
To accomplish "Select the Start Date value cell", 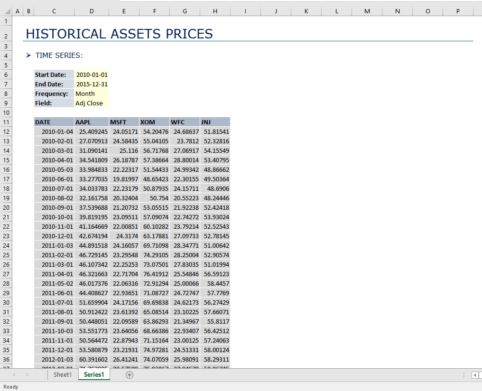I will pos(92,74).
